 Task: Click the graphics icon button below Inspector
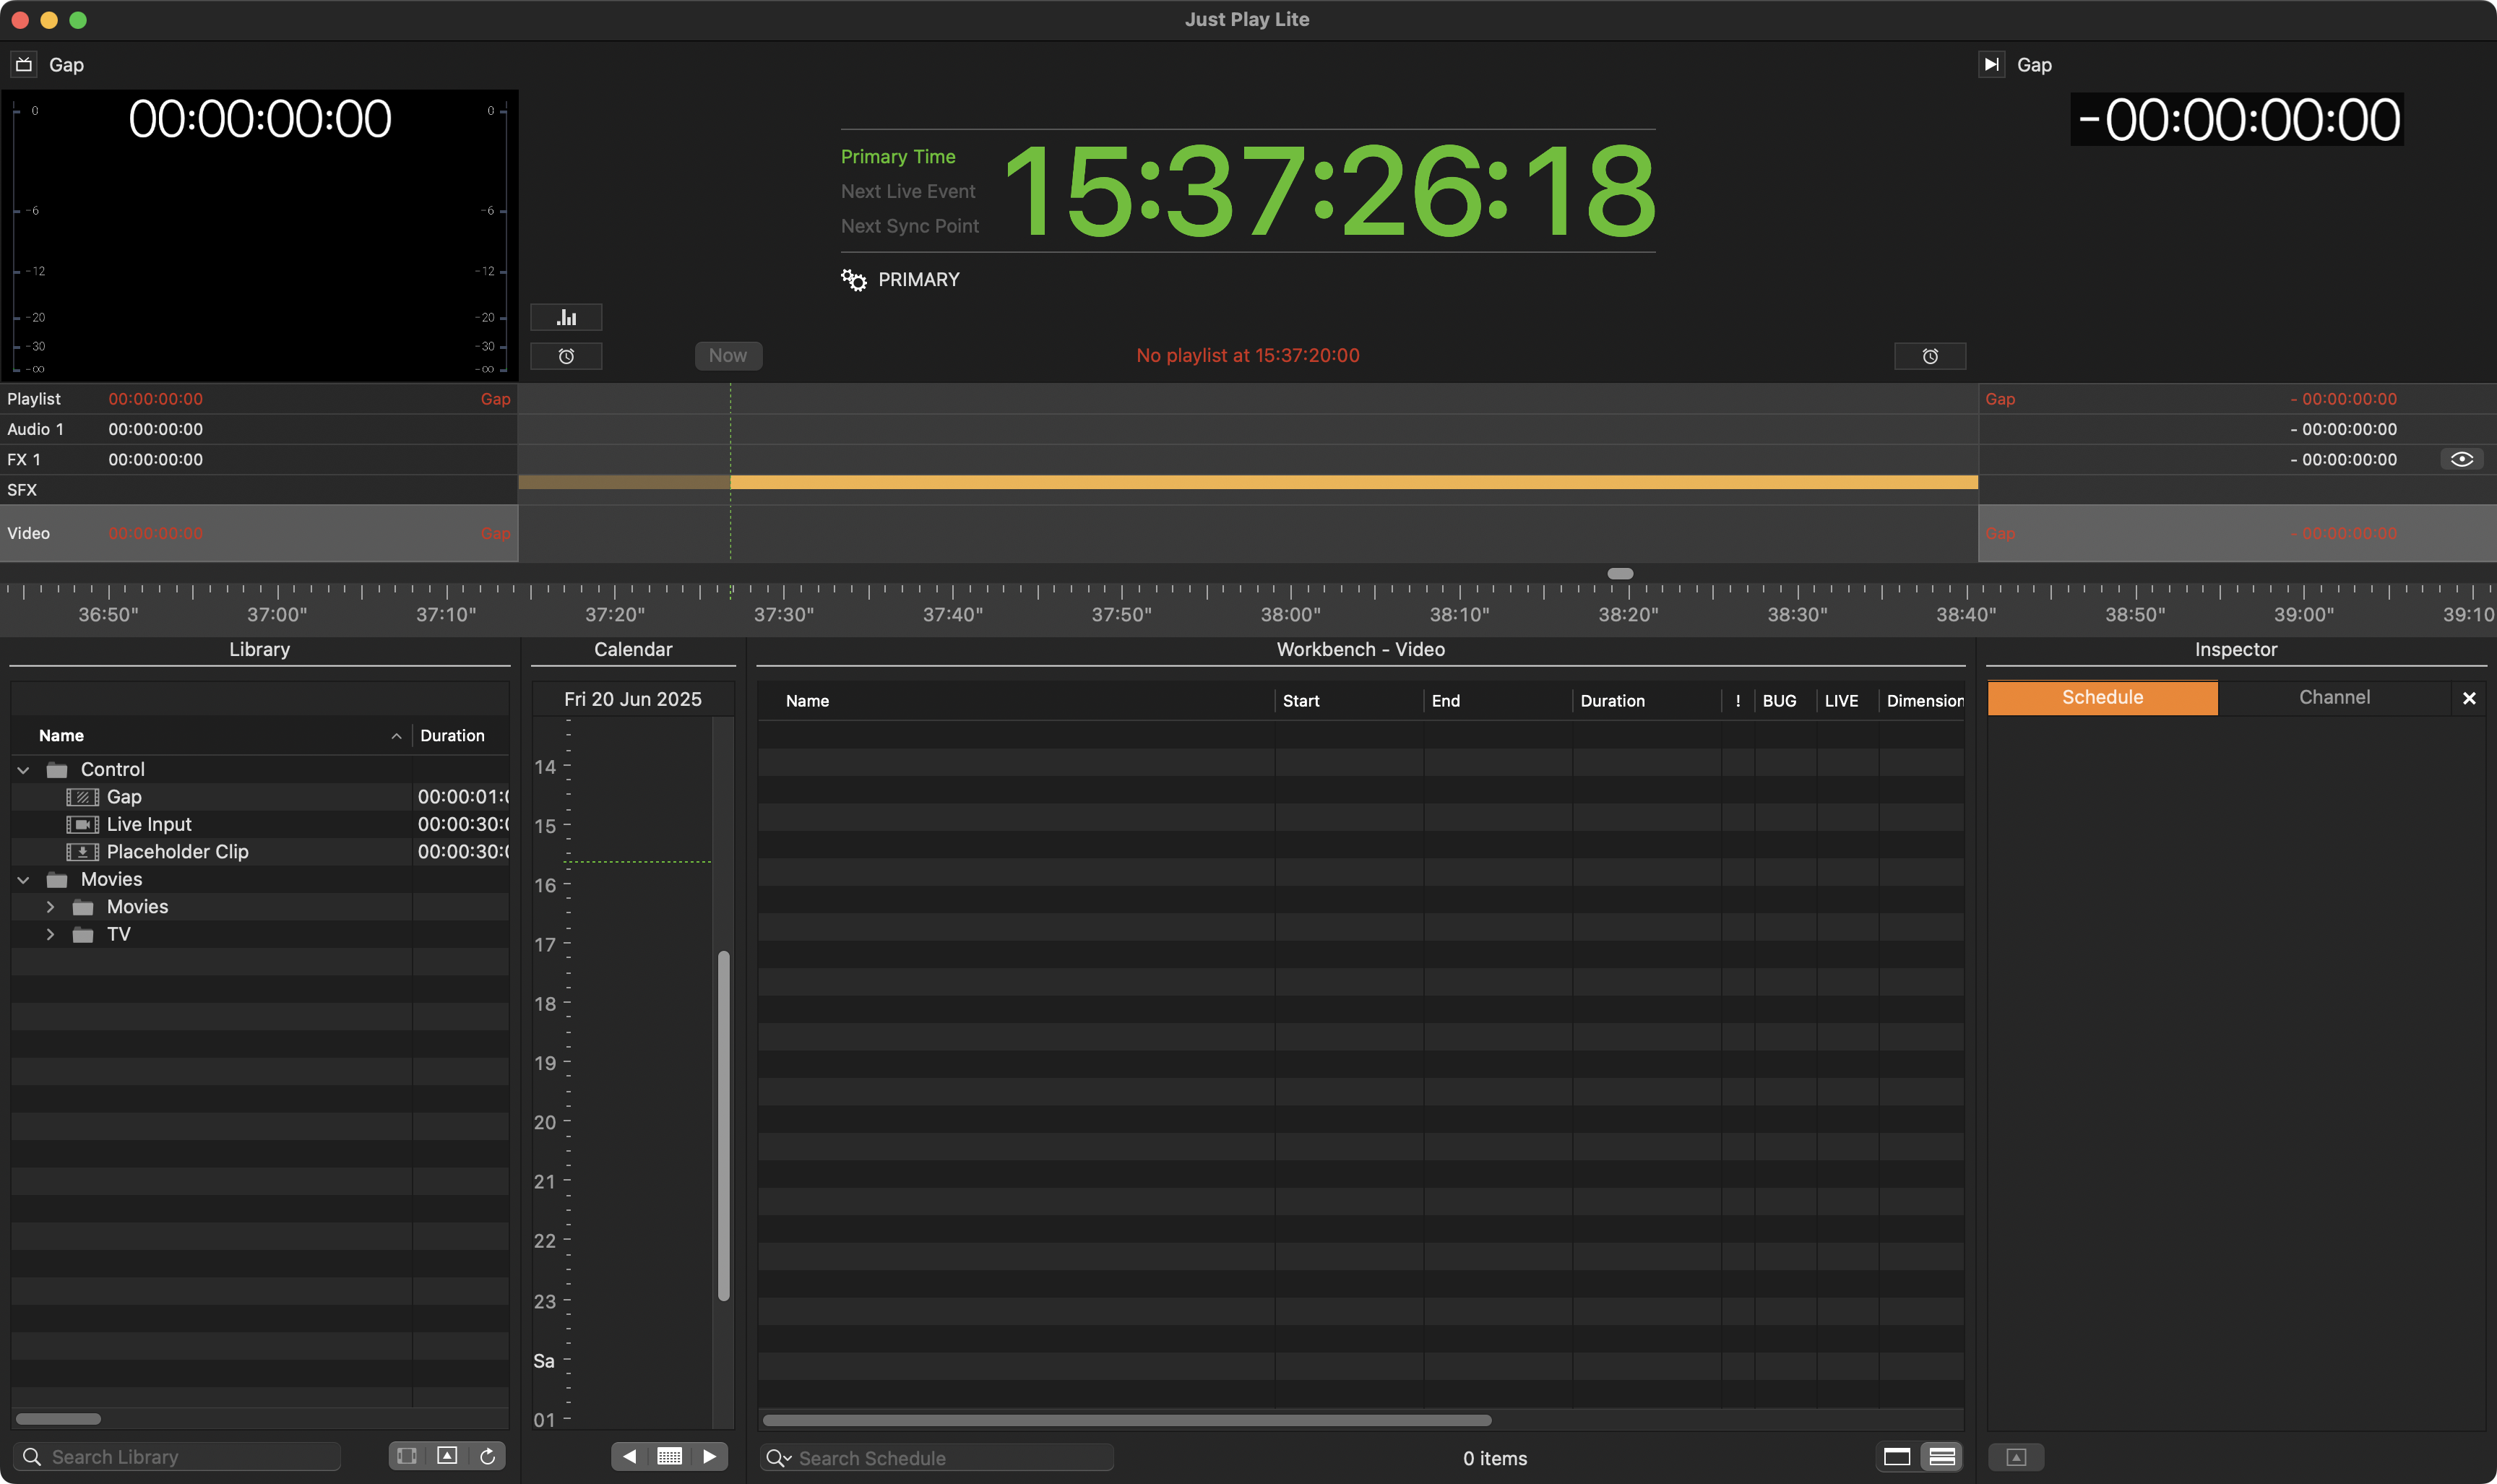pos(2016,1457)
